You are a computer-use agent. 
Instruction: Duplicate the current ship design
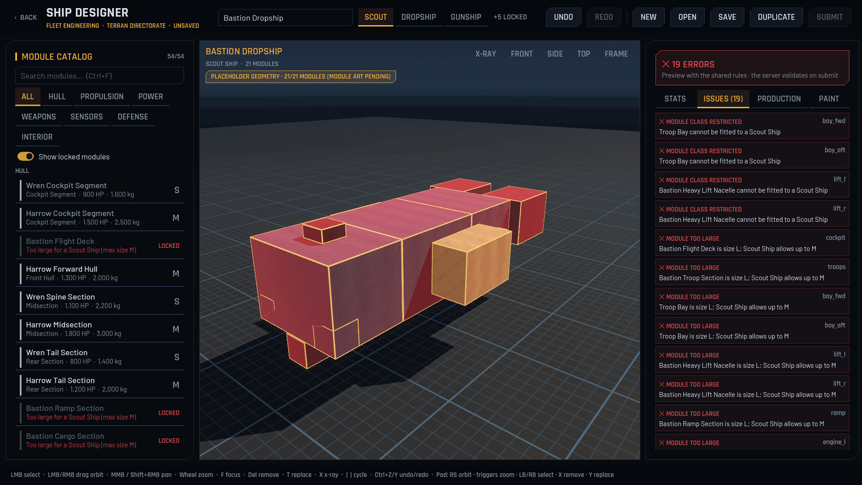(776, 17)
